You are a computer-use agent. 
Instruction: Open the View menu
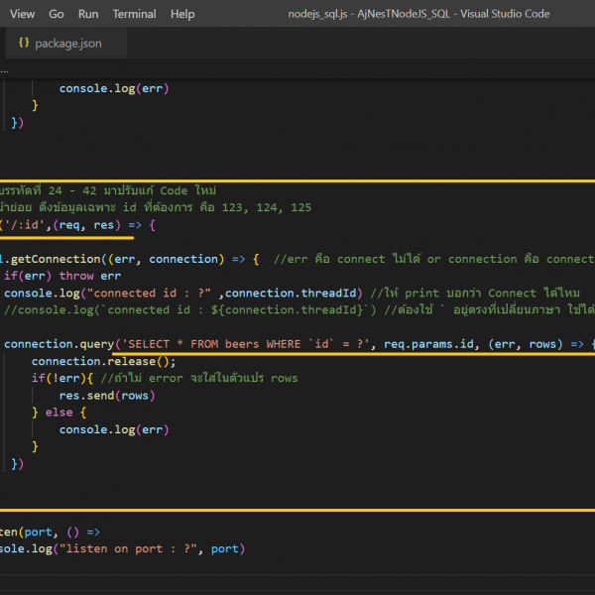[x=22, y=14]
